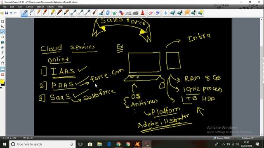Select the pink eraser in top toolbar
The height and width of the screenshot is (148, 264).
click(151, 13)
